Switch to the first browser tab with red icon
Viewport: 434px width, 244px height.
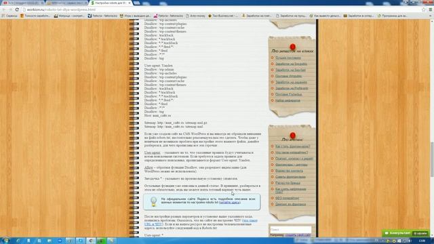(22, 3)
